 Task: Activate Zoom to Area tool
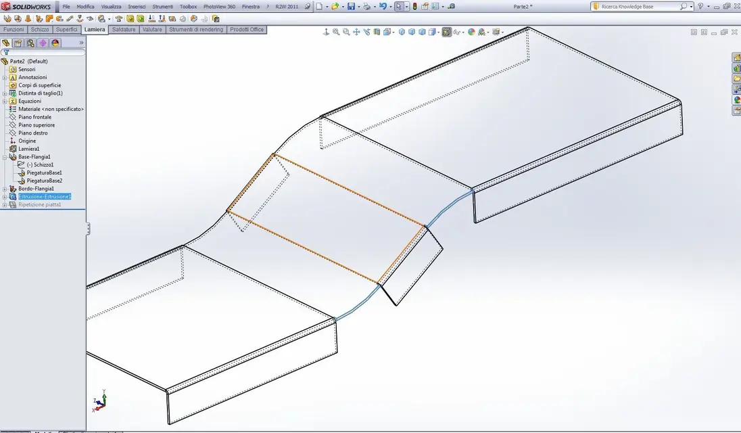click(346, 32)
